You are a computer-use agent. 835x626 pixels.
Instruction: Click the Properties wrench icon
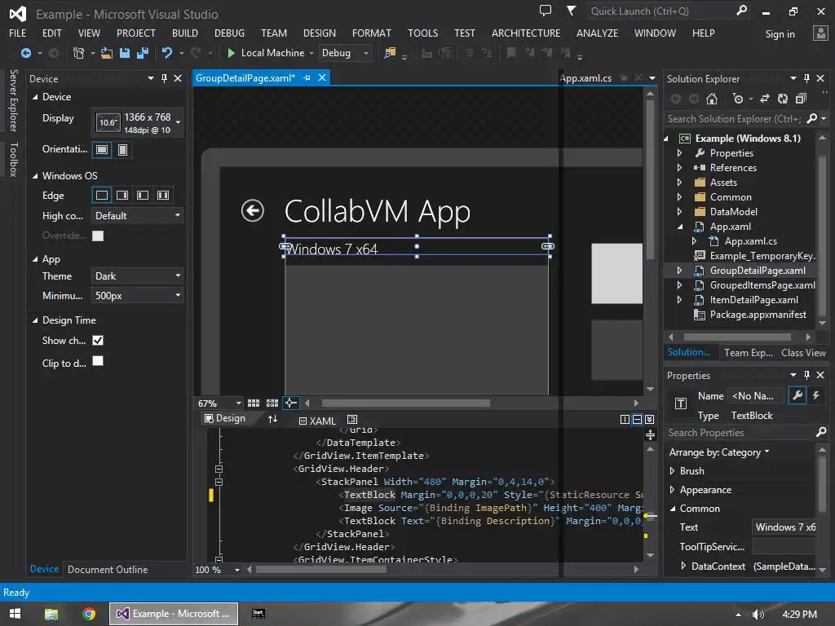797,395
